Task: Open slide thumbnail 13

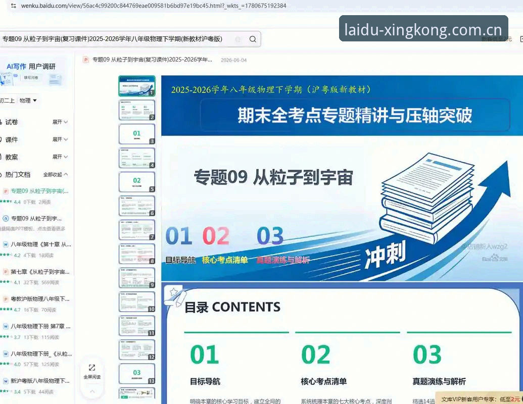Action: point(137,374)
